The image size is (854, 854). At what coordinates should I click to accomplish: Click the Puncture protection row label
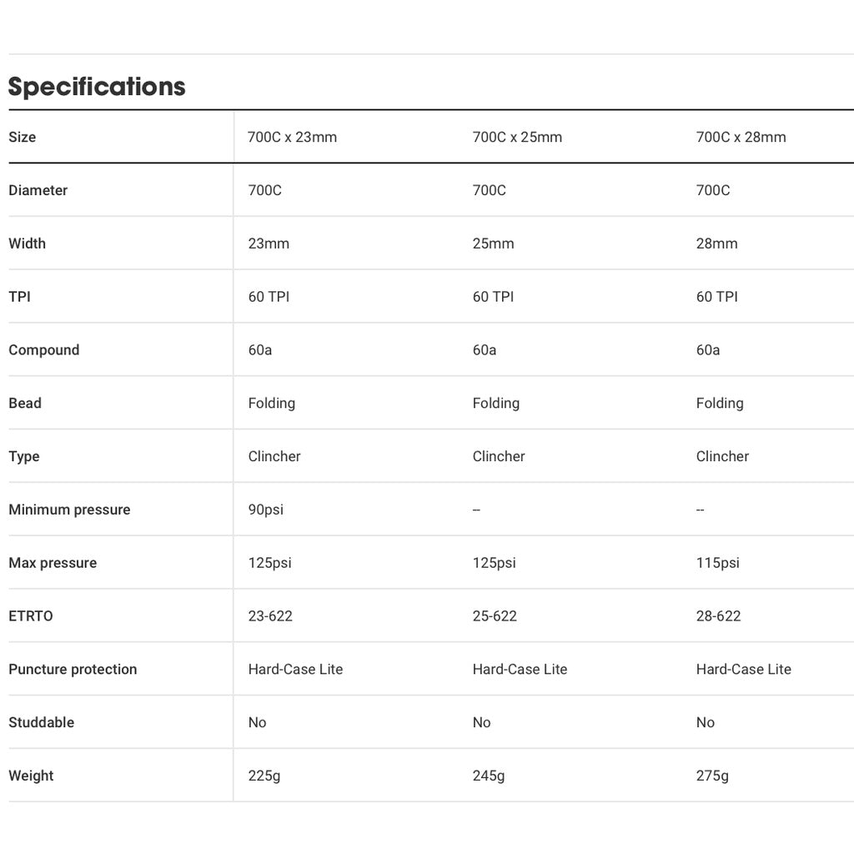coord(73,670)
